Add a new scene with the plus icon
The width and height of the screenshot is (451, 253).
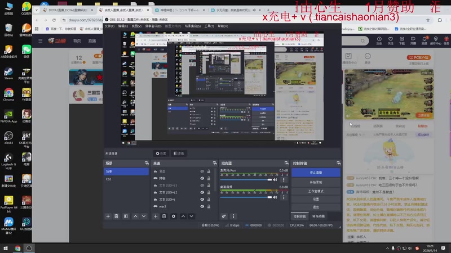(x=108, y=216)
